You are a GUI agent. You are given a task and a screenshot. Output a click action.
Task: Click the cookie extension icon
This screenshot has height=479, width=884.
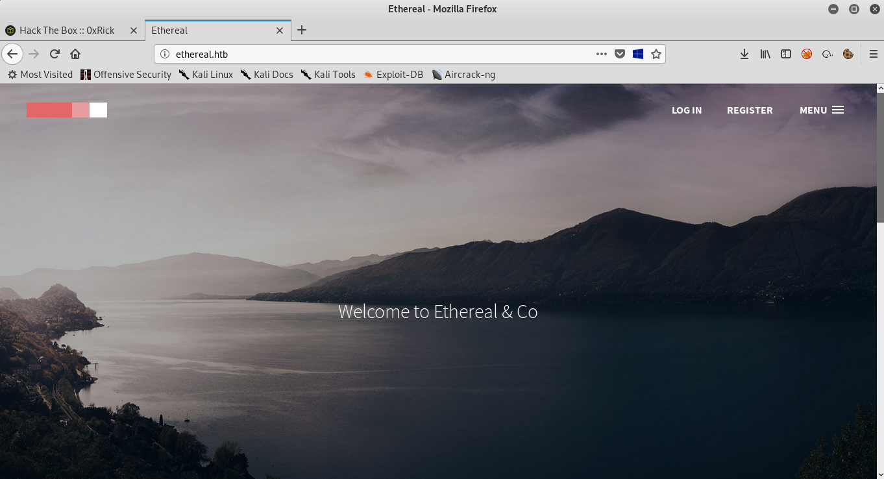(848, 54)
